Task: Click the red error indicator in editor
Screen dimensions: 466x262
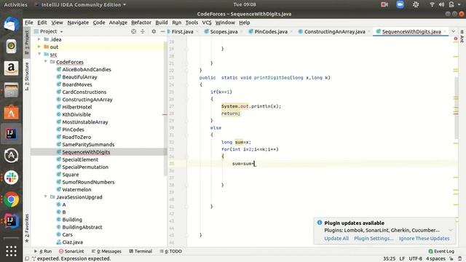Action: [456, 39]
